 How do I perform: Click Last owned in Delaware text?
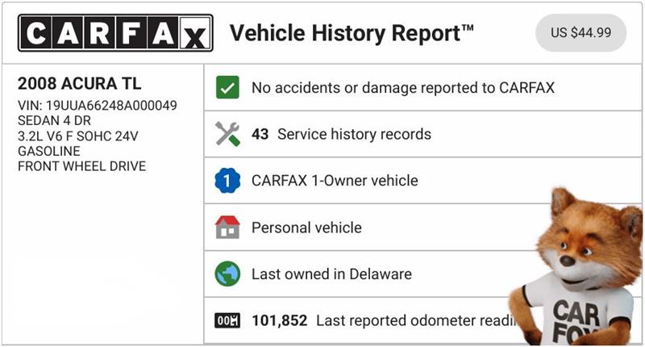[331, 274]
